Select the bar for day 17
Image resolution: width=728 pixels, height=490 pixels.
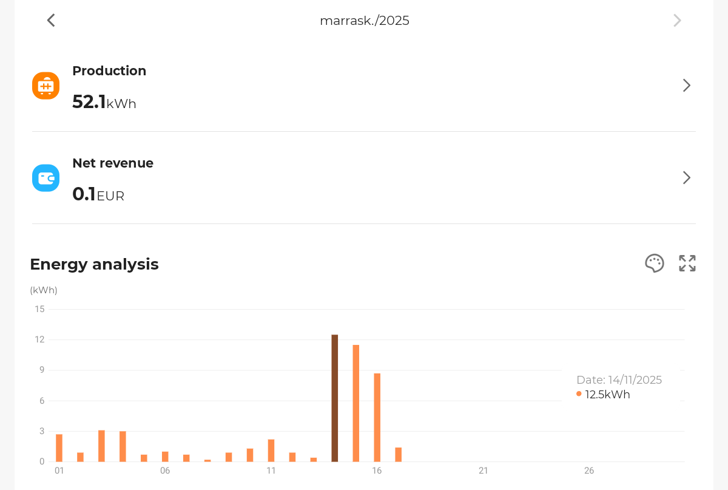pyautogui.click(x=399, y=455)
